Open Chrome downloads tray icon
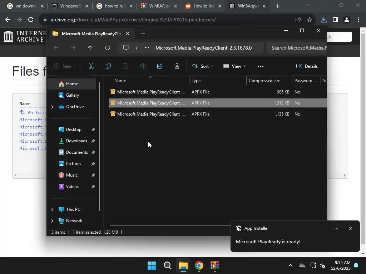Screen dimensions: 366x274 [x=324, y=20]
